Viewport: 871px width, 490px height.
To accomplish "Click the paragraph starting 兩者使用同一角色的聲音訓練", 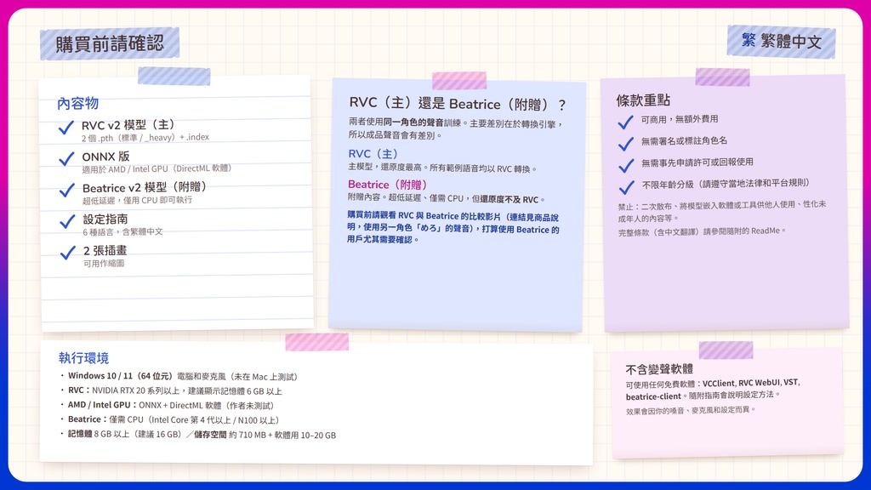I will [x=457, y=129].
